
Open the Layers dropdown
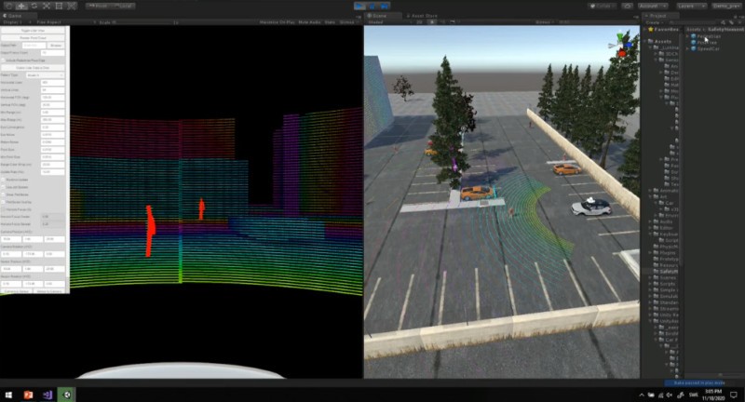(x=692, y=6)
